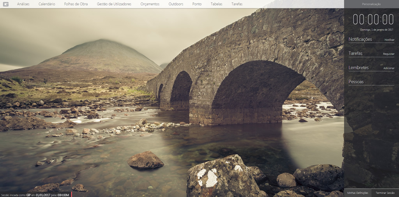Select the Outdoors menu item

tap(176, 4)
